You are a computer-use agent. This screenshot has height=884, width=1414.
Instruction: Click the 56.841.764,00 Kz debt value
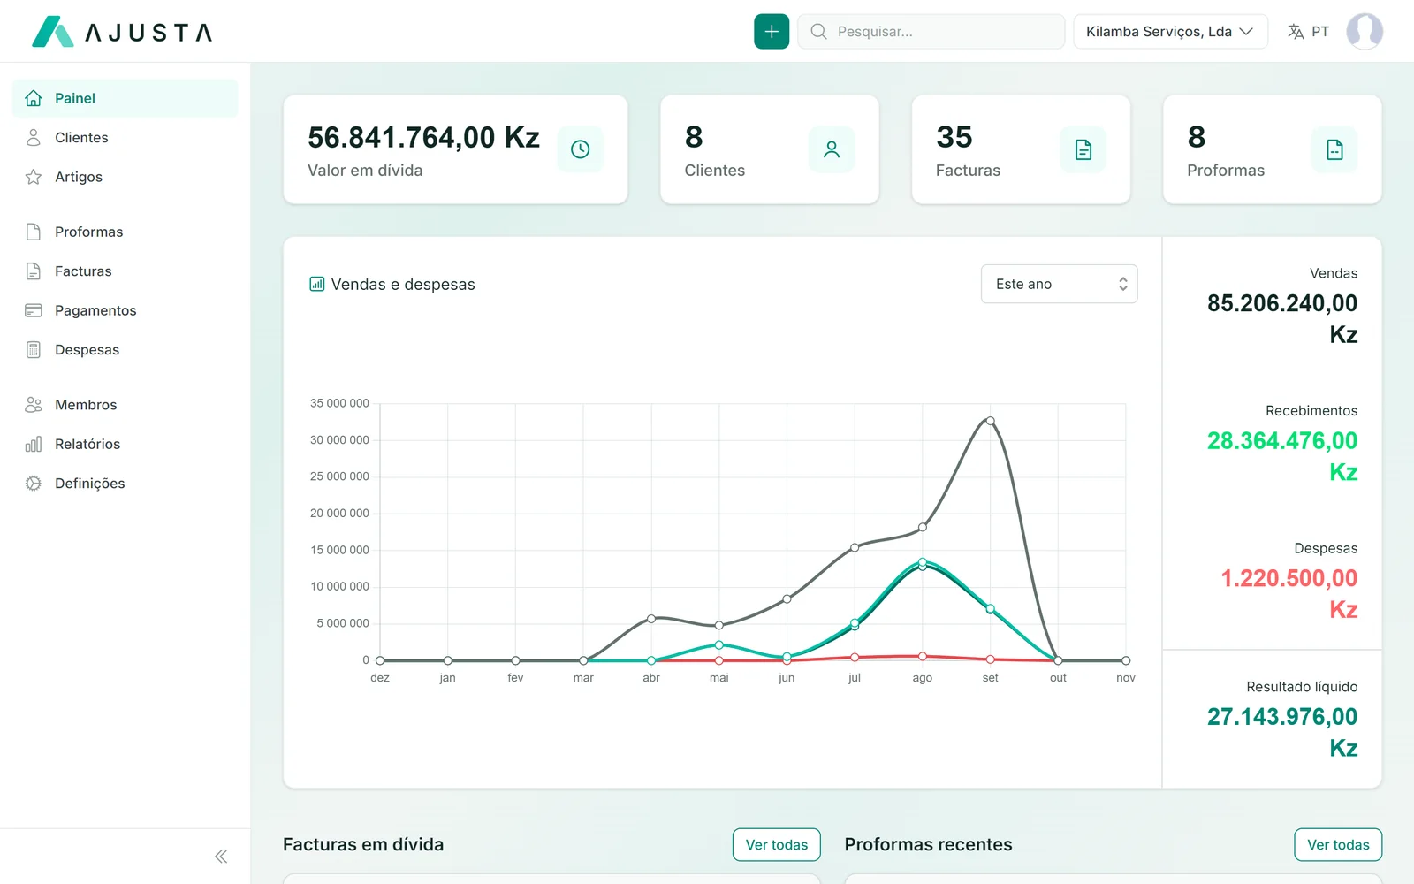point(423,138)
